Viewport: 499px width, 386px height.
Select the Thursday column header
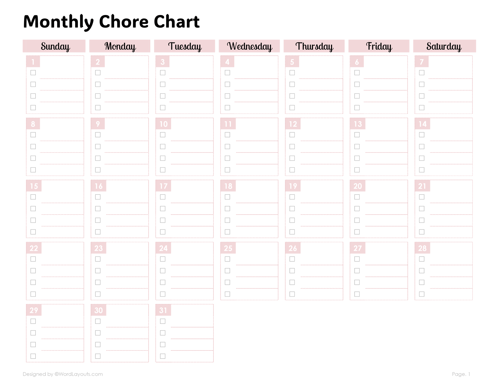tap(314, 46)
